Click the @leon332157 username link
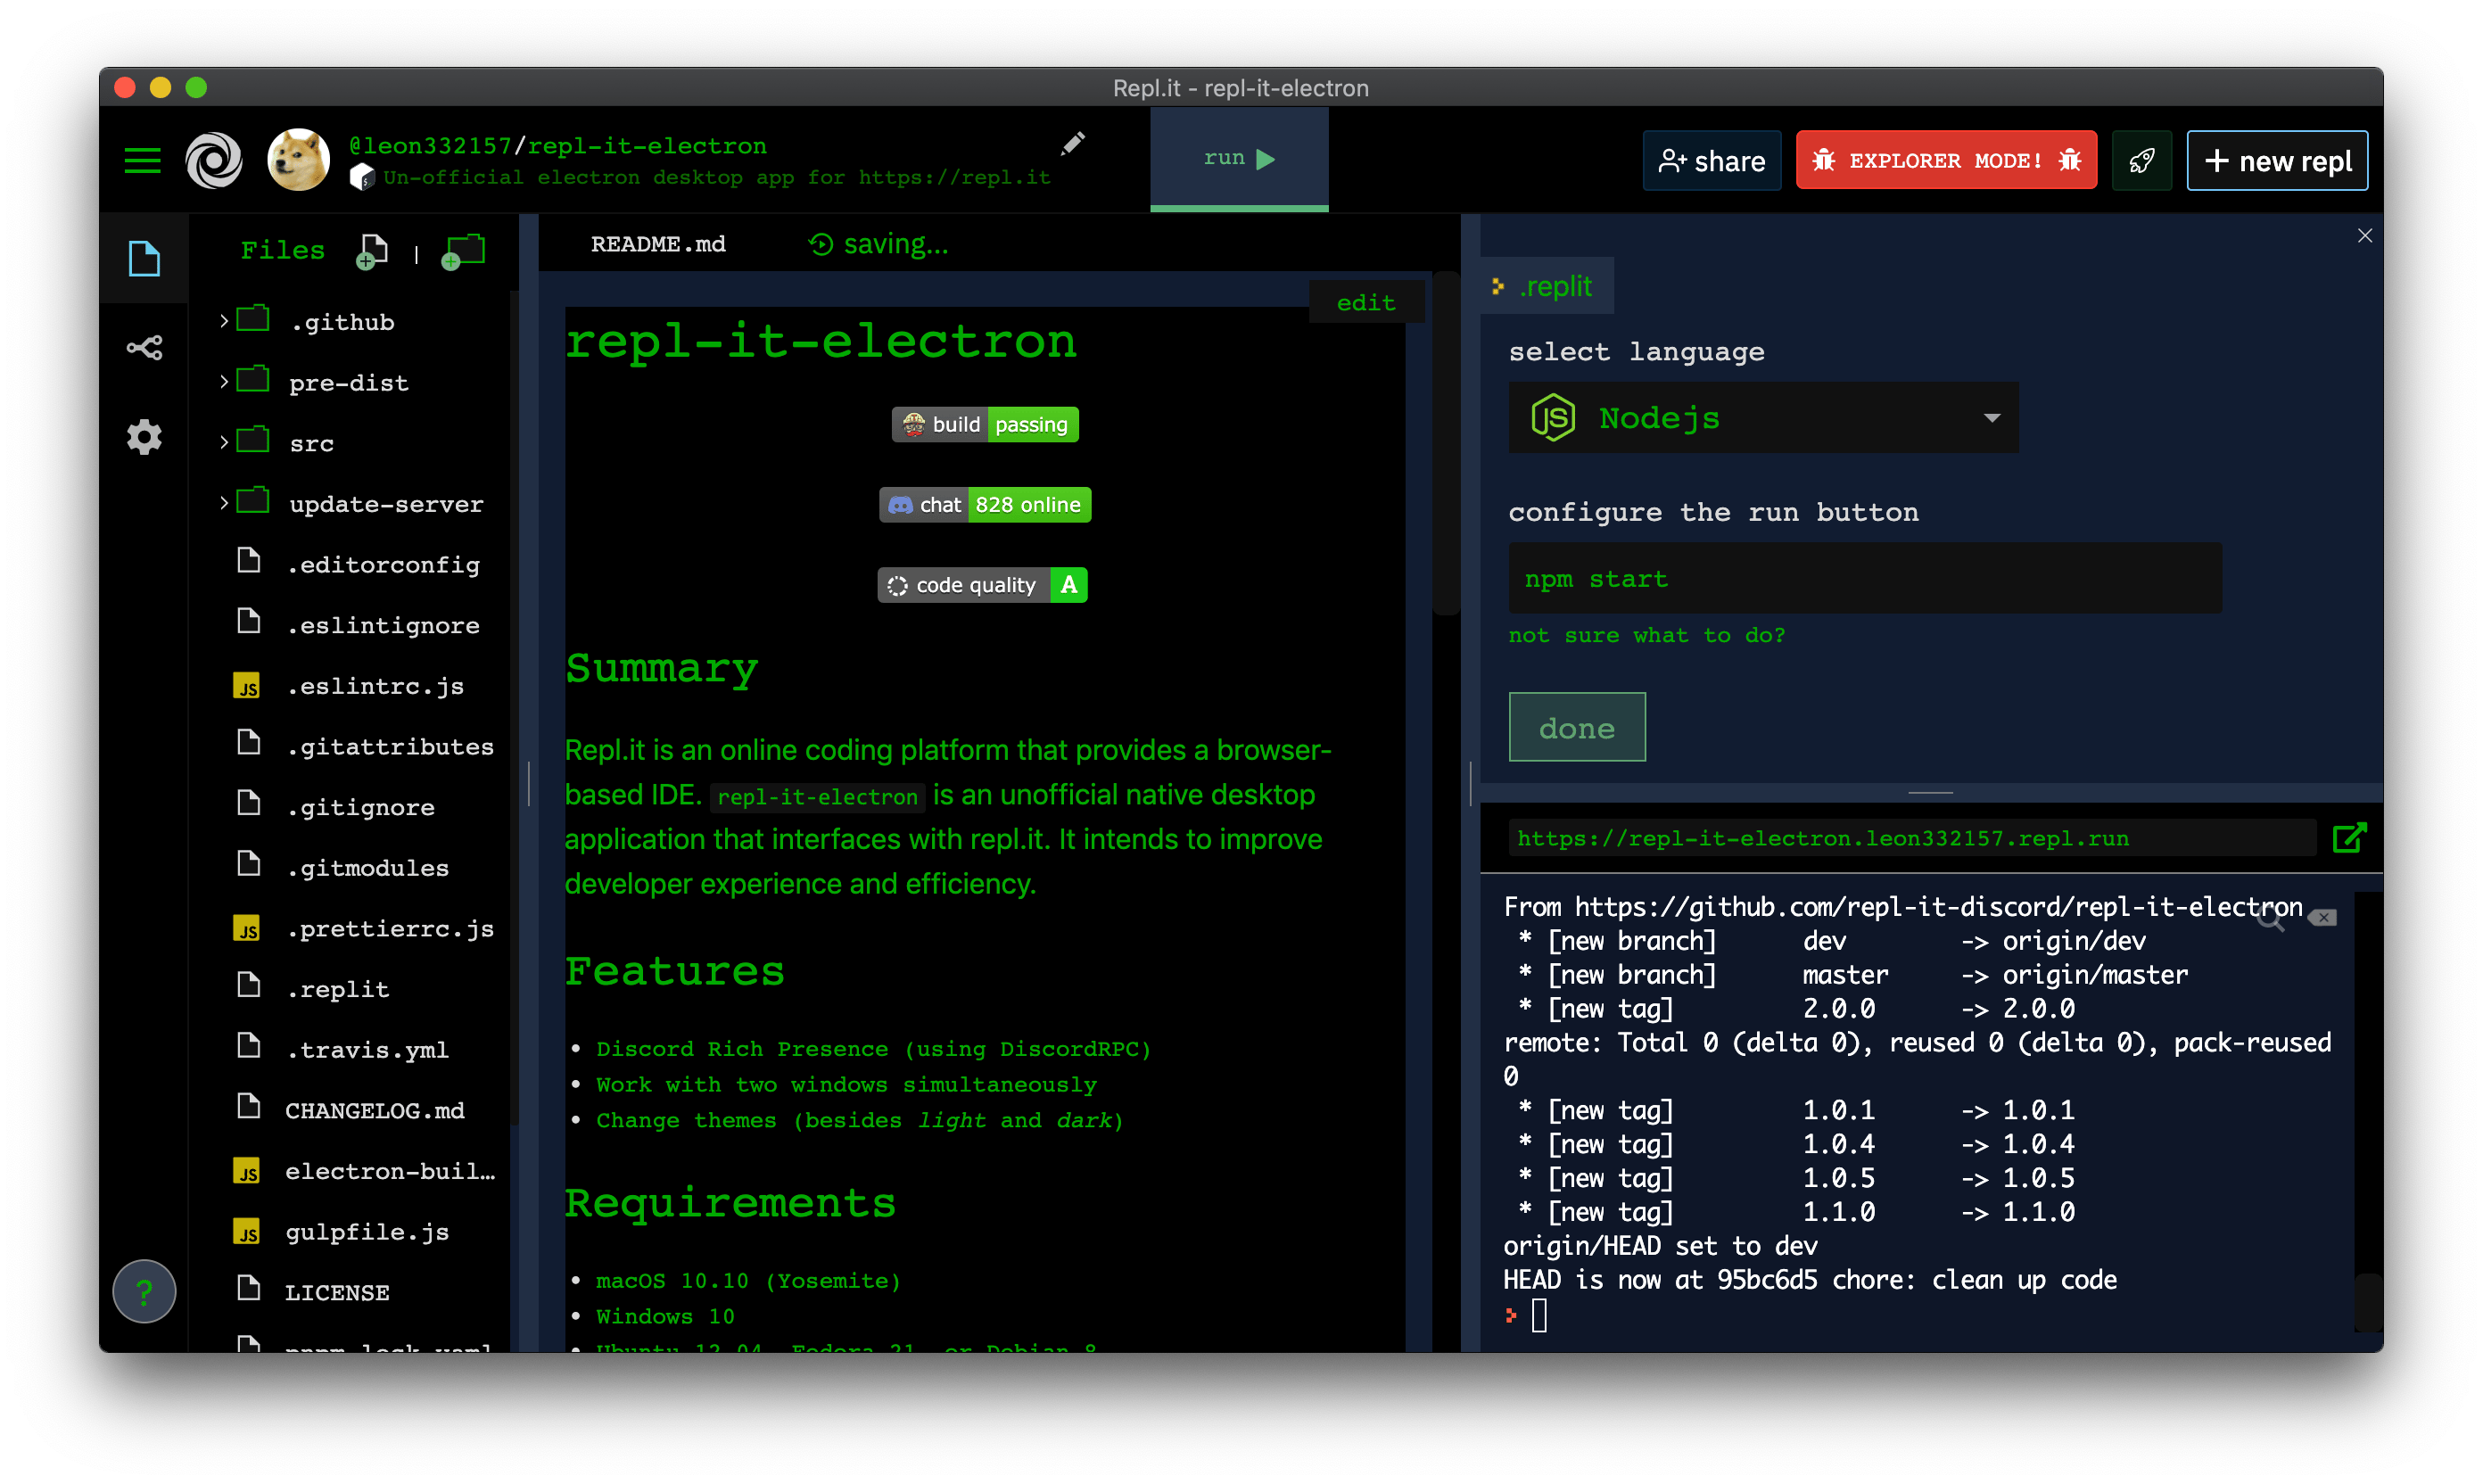 click(430, 146)
